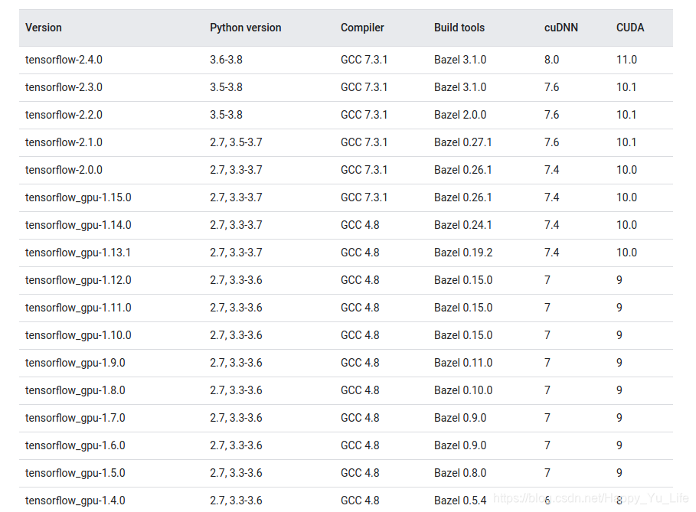This screenshot has height=512, width=696.
Task: Click Python 2.7, 3.3-3.7 in tensorflow-2.0.0 row
Action: [236, 169]
